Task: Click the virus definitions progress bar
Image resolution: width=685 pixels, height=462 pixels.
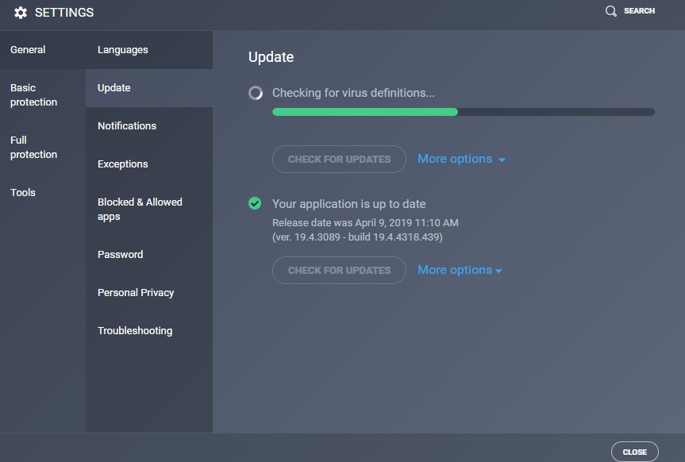Action: 463,112
